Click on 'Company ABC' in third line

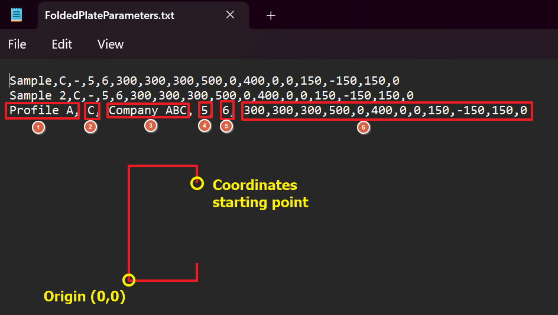148,111
